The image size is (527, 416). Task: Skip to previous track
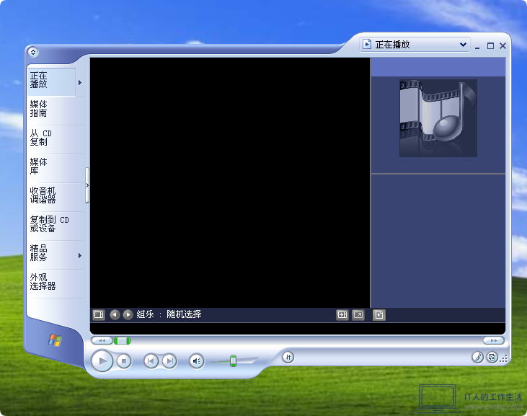pyautogui.click(x=151, y=361)
